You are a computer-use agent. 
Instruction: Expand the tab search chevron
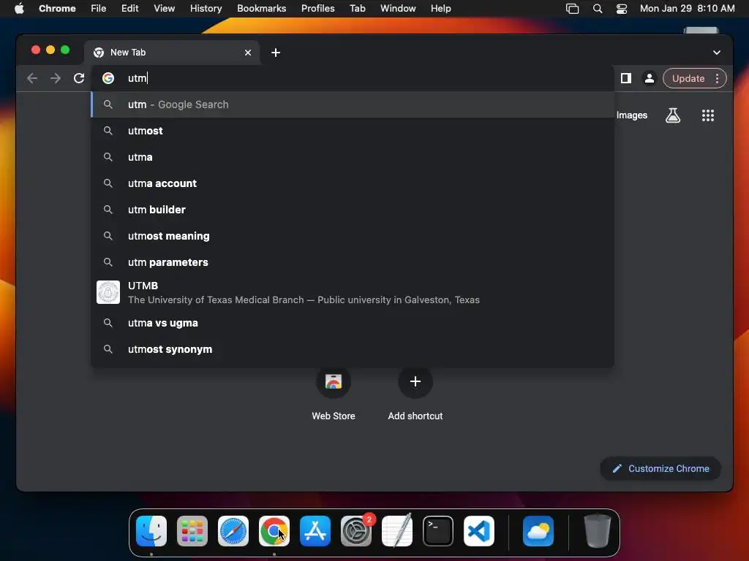[x=717, y=53]
